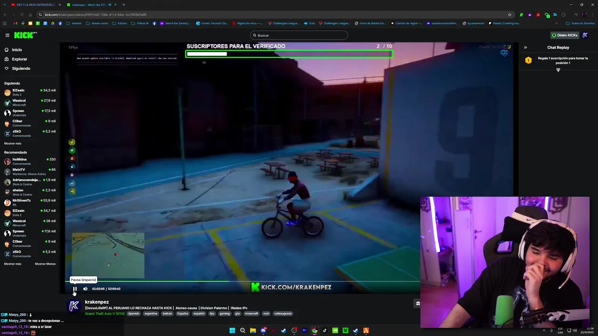
Task: Collapse list with Mostrar Menos
Action: [45, 264]
